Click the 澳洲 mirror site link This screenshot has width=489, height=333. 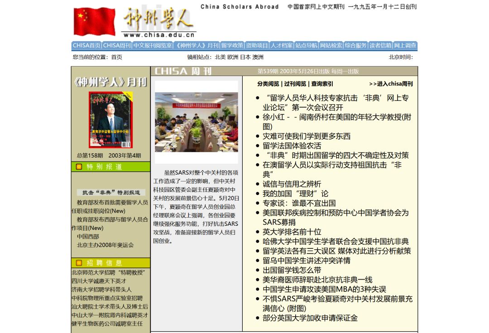click(x=258, y=57)
